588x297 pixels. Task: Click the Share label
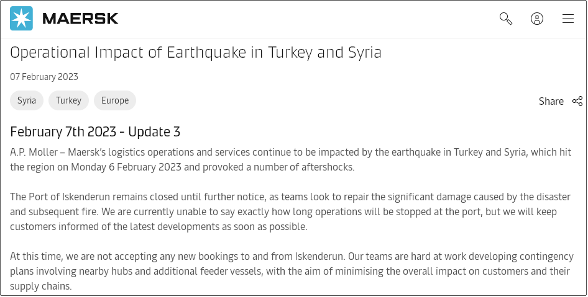[551, 101]
